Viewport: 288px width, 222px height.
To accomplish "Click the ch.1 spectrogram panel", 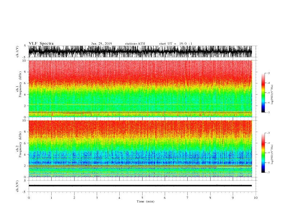I will click(140, 89).
